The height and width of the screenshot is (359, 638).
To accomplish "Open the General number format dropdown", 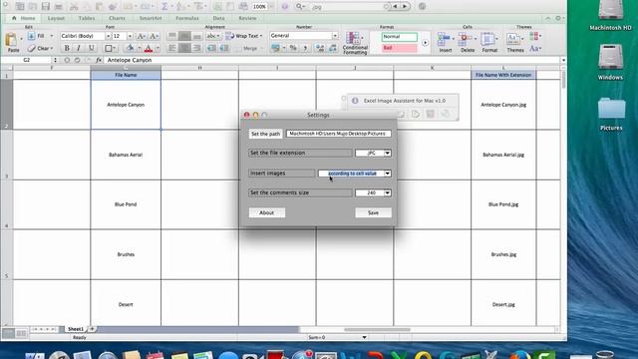I will point(335,36).
